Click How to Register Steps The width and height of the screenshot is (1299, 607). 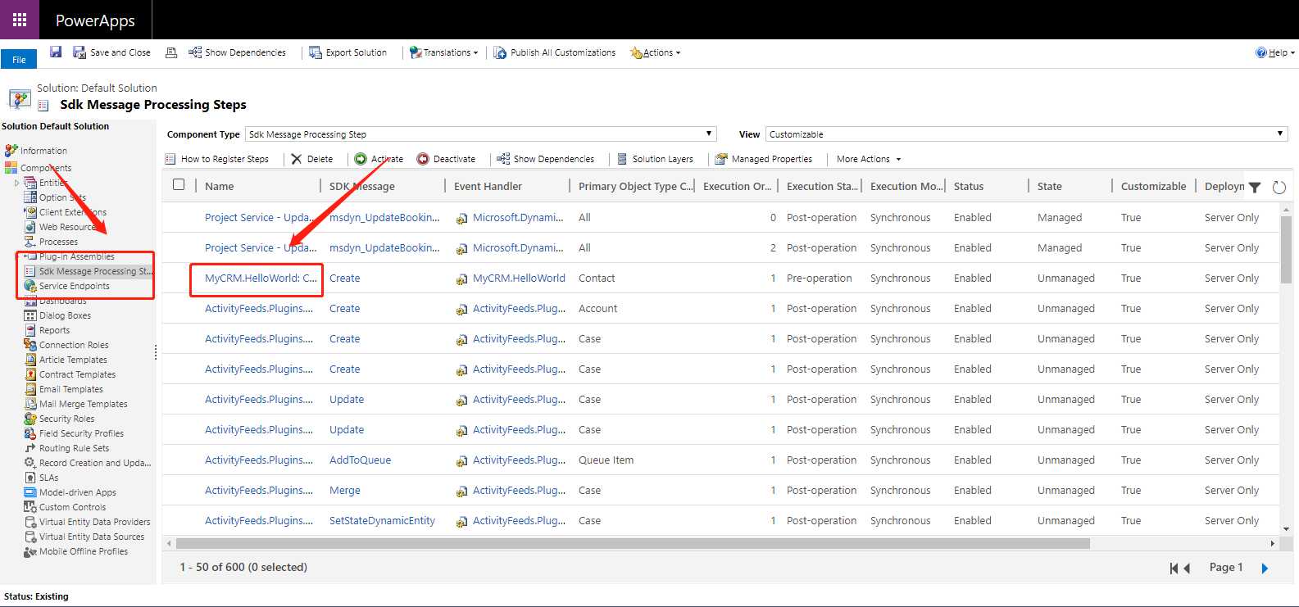tap(217, 159)
